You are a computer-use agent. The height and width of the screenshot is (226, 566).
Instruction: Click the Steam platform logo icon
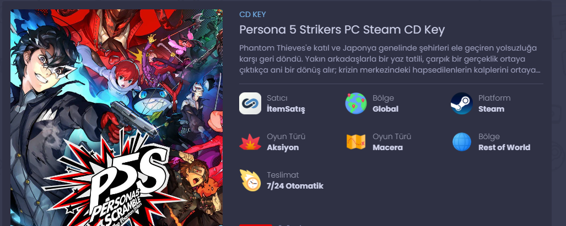(x=462, y=103)
